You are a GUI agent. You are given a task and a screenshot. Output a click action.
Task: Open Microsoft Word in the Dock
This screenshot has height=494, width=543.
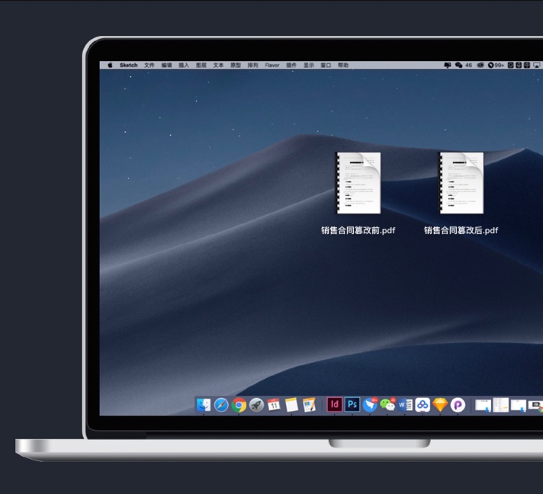point(405,405)
